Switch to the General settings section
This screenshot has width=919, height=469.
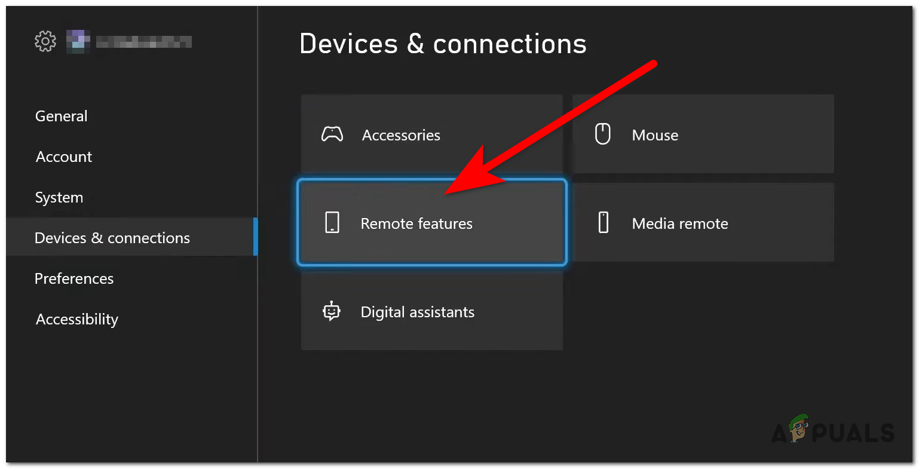(x=61, y=116)
